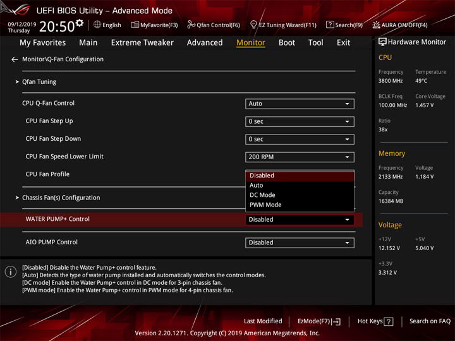Switch to the Tool tab
The image size is (455, 341).
315,43
